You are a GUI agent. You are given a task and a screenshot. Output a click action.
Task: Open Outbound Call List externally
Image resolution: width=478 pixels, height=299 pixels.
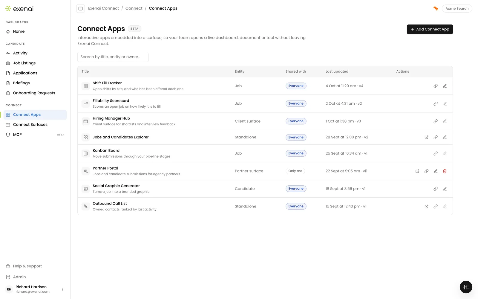(426, 206)
